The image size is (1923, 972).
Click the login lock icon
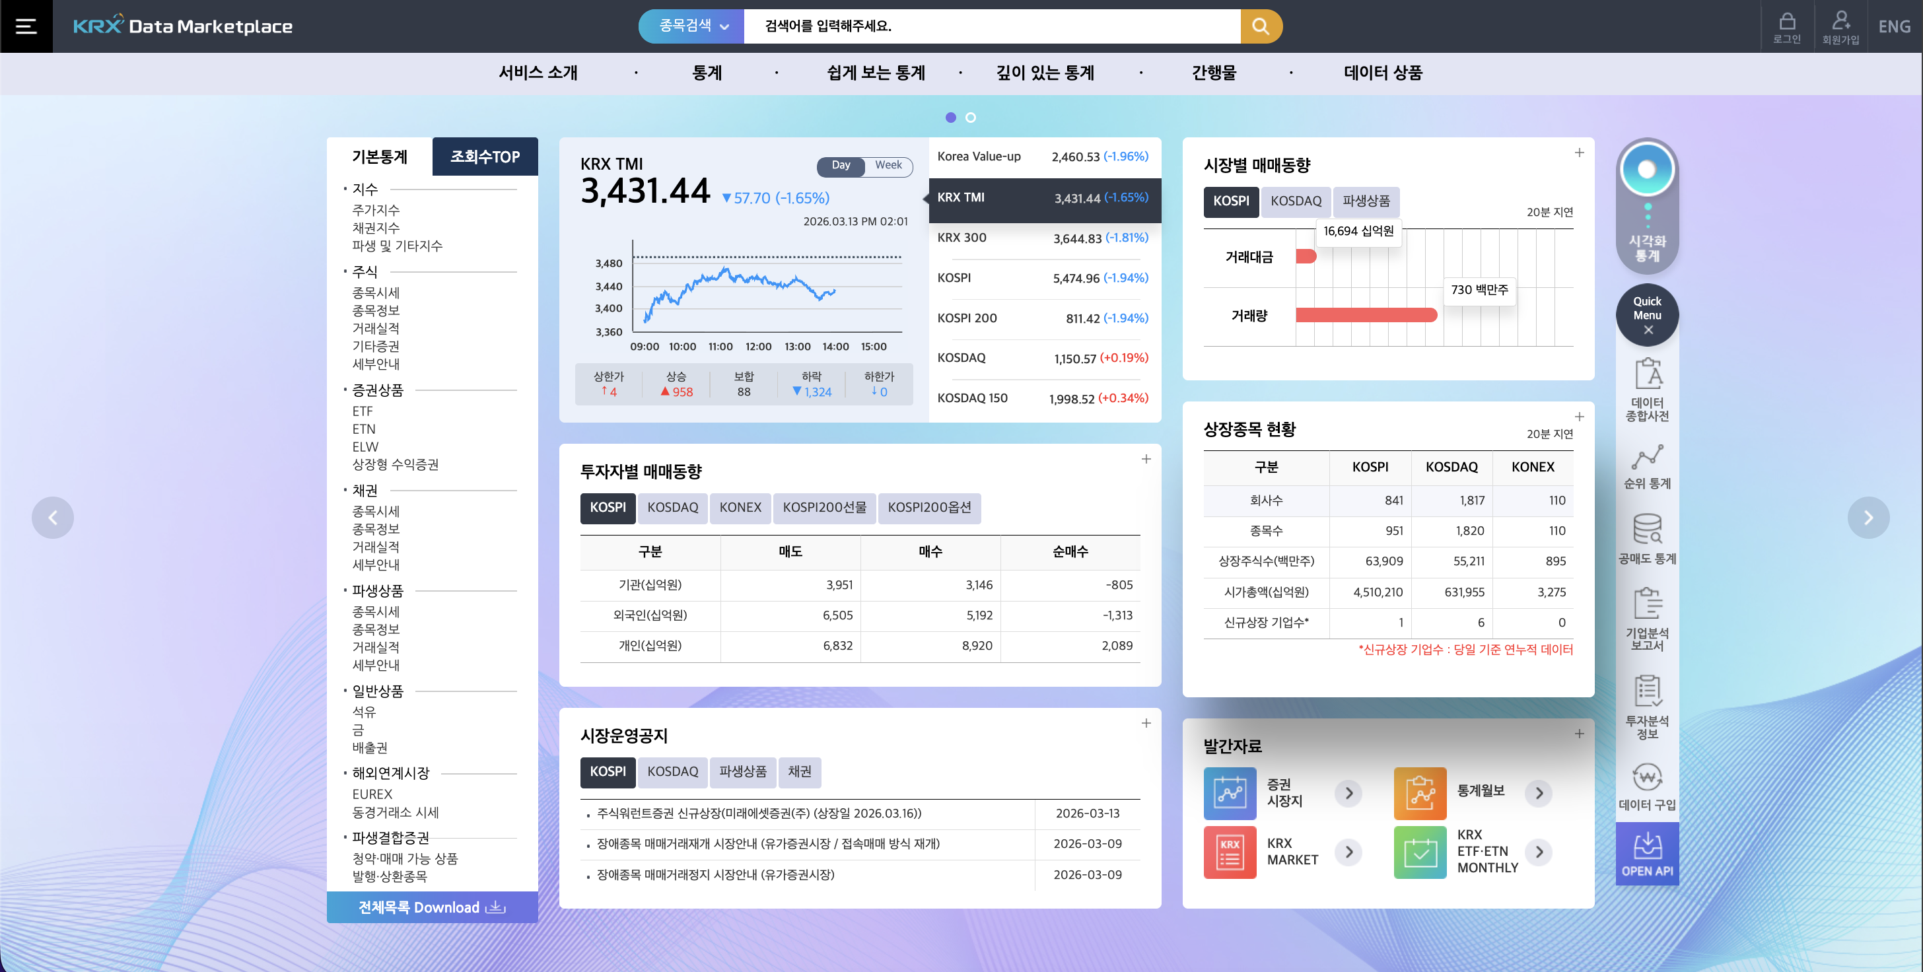(1786, 22)
